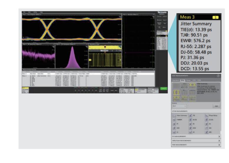Open the More menu on right panel
229x163 pixels.
pos(165,27)
